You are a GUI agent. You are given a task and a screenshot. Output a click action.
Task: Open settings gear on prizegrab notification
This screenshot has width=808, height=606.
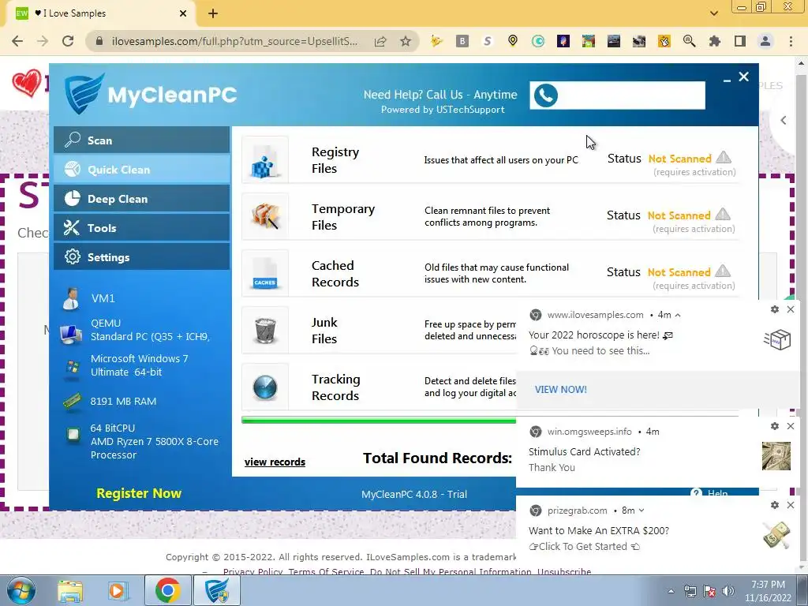pyautogui.click(x=775, y=505)
